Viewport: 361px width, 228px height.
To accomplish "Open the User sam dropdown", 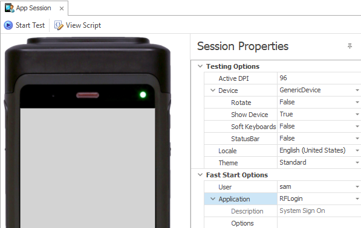I will click(357, 186).
